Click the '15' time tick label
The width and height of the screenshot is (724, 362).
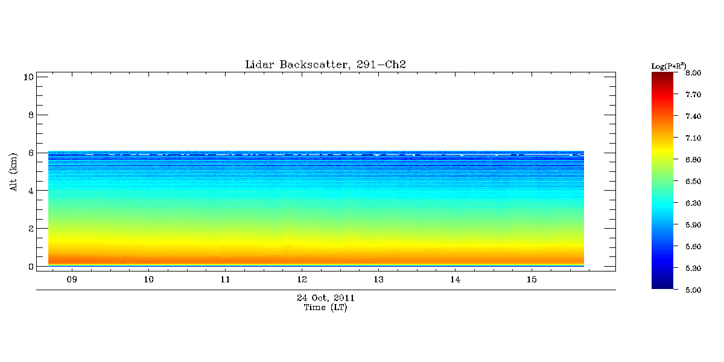[532, 279]
